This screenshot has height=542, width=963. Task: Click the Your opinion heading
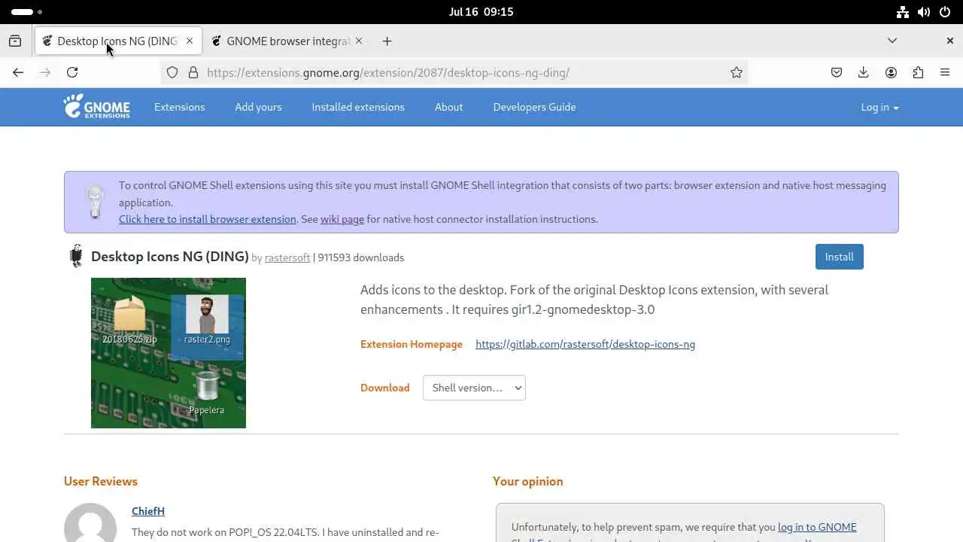528,481
